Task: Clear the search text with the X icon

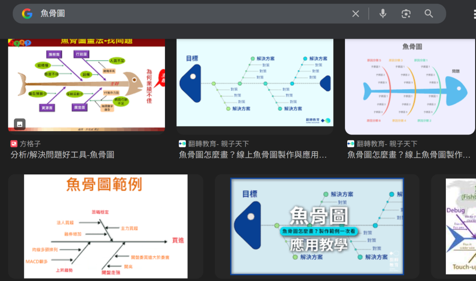Action: [356, 13]
